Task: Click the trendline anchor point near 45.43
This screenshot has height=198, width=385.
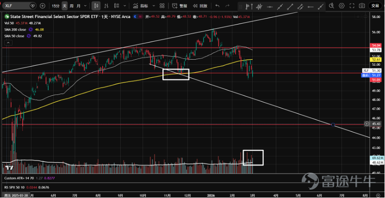Action: [333, 124]
